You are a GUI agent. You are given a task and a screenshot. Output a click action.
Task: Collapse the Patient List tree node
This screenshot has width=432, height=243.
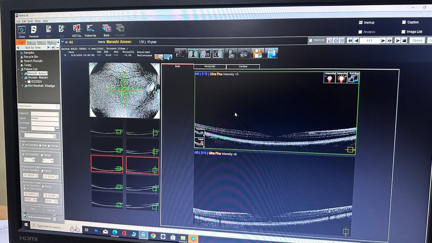coord(19,69)
